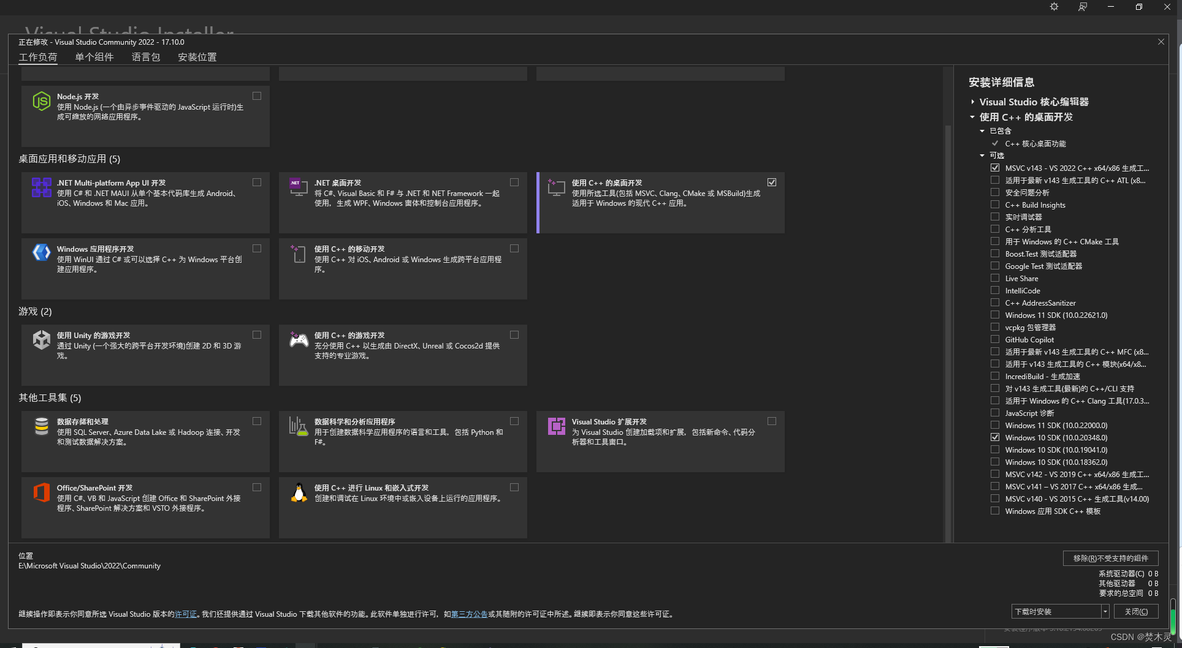The image size is (1182, 648).
Task: Click the Unity game development icon
Action: point(41,340)
